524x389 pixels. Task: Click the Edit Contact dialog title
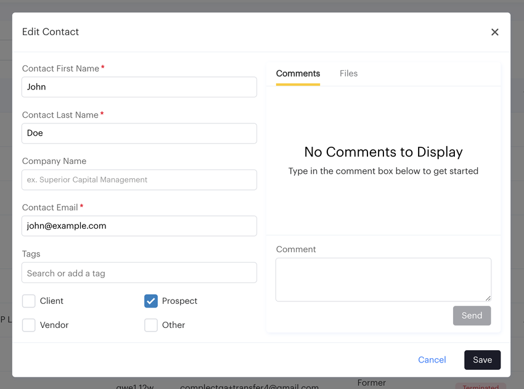click(x=51, y=32)
